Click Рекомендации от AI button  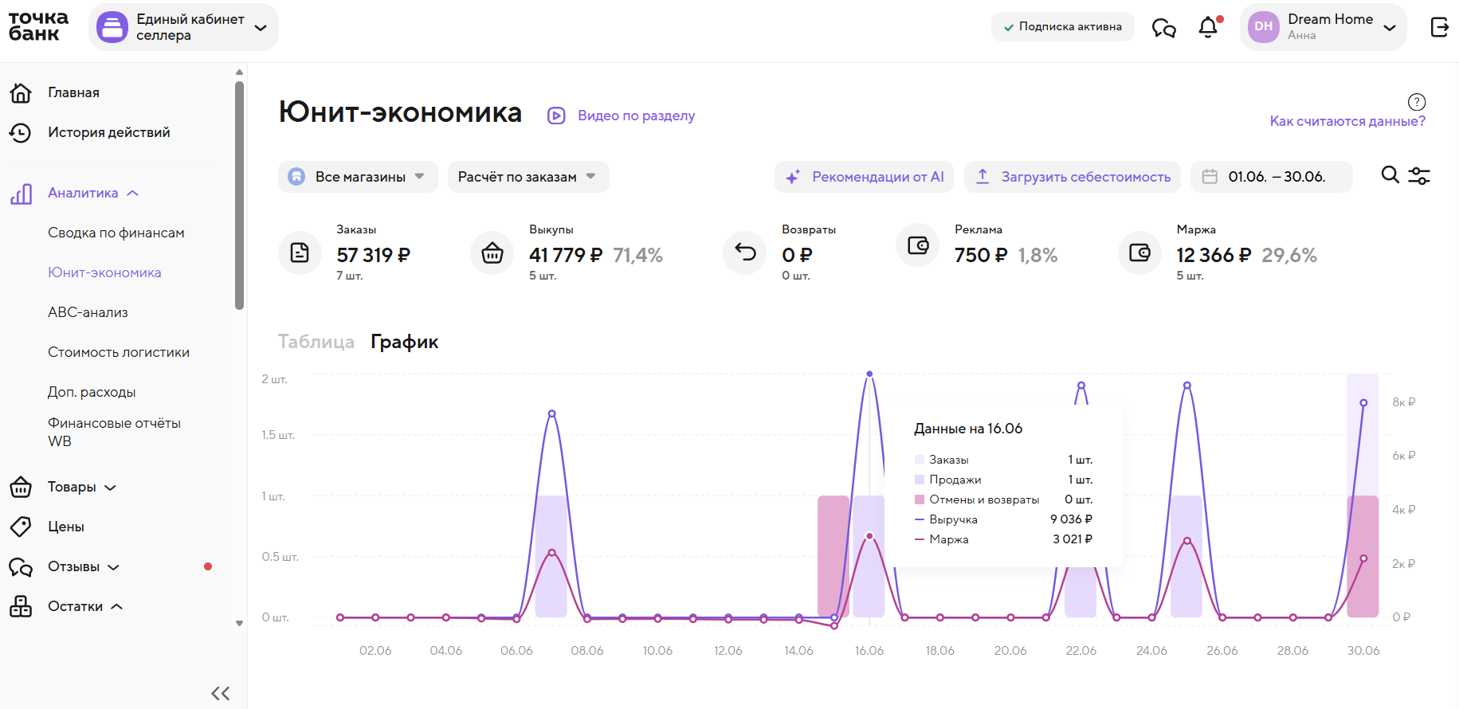tap(865, 177)
